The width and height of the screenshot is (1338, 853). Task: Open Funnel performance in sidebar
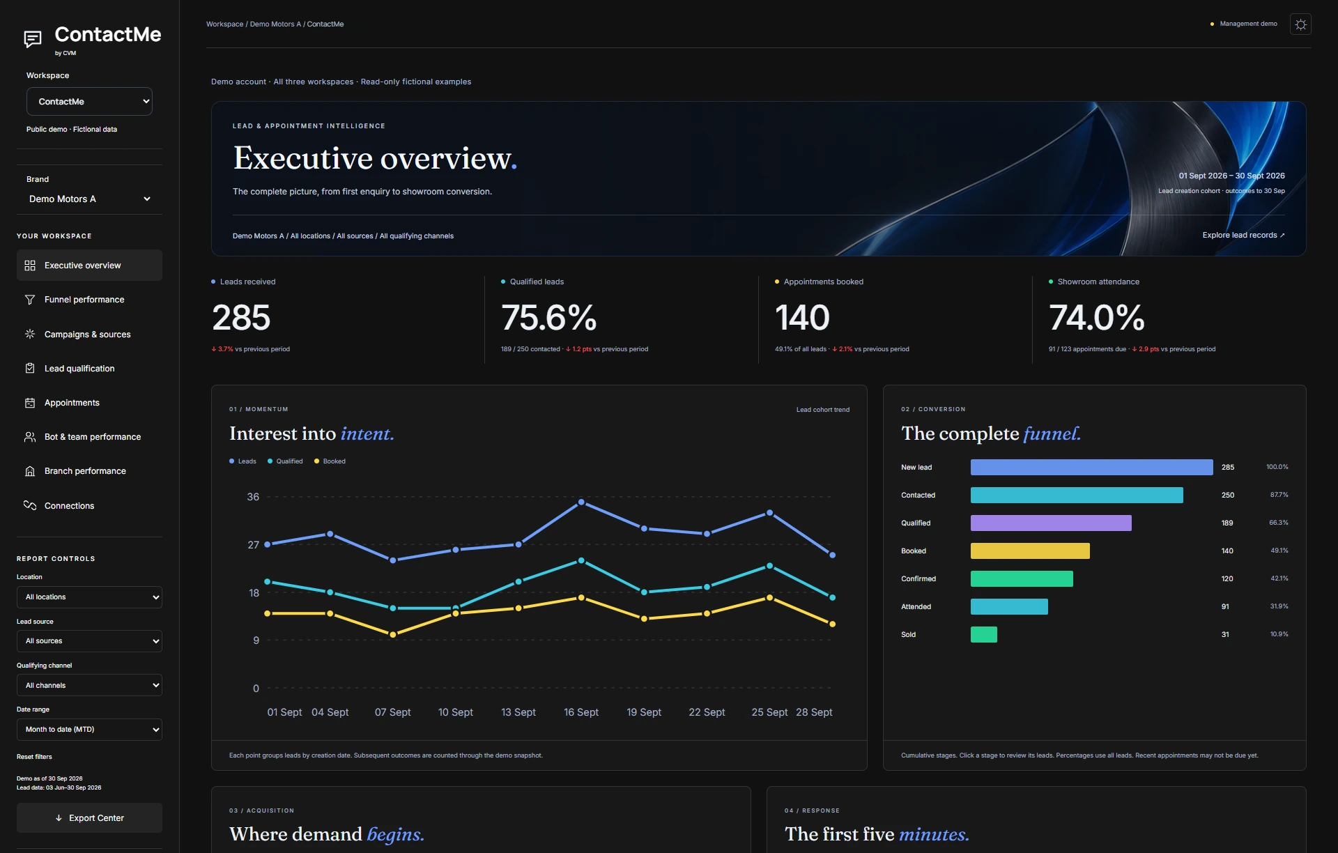pos(89,300)
